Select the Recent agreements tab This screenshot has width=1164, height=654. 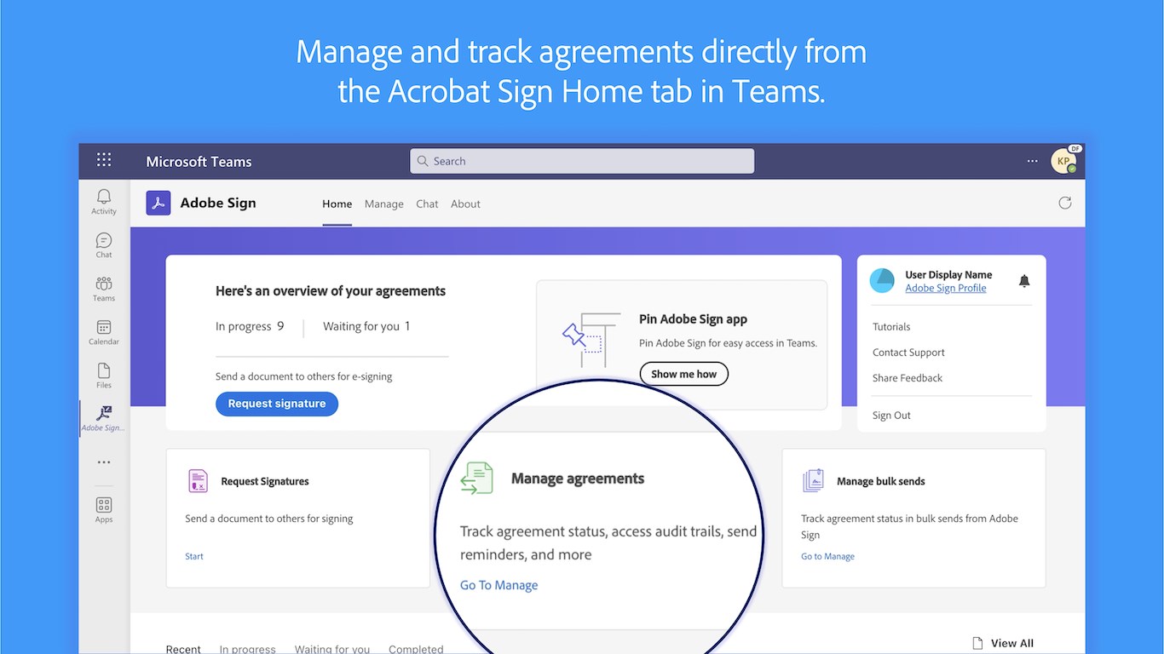click(x=183, y=649)
